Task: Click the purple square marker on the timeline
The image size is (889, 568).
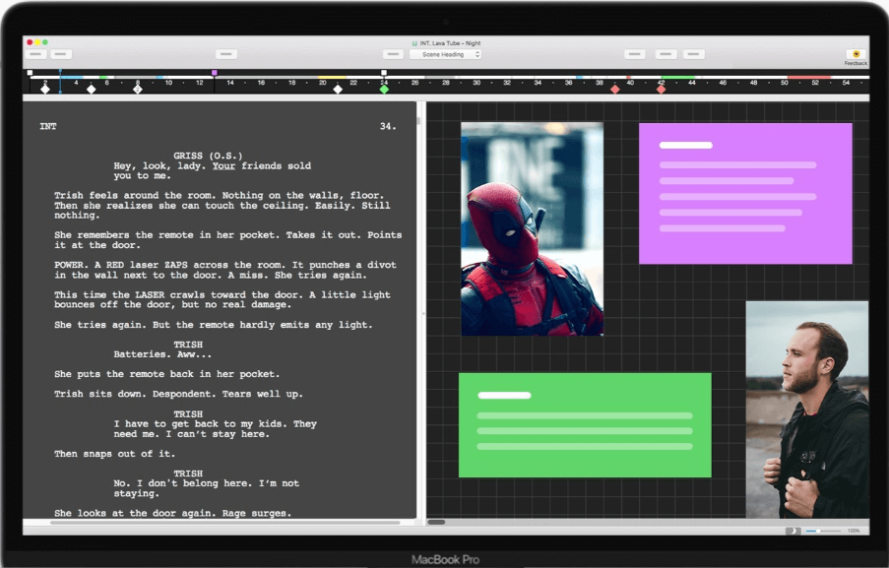Action: pyautogui.click(x=215, y=73)
